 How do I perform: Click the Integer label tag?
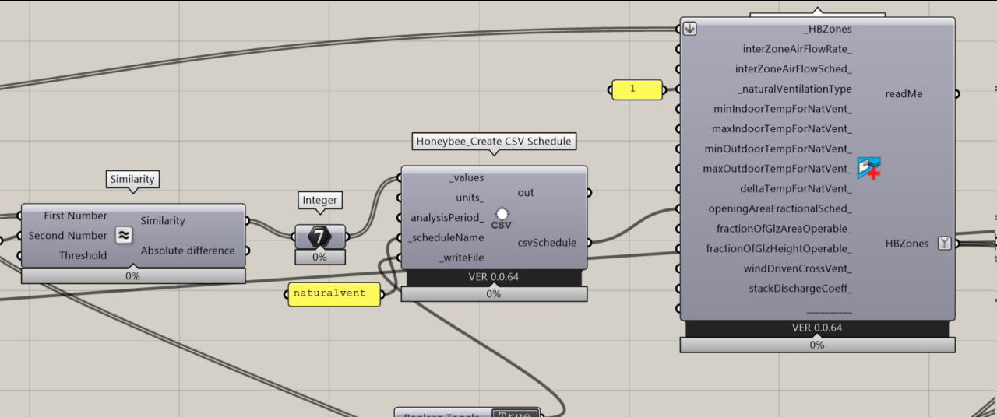[319, 200]
